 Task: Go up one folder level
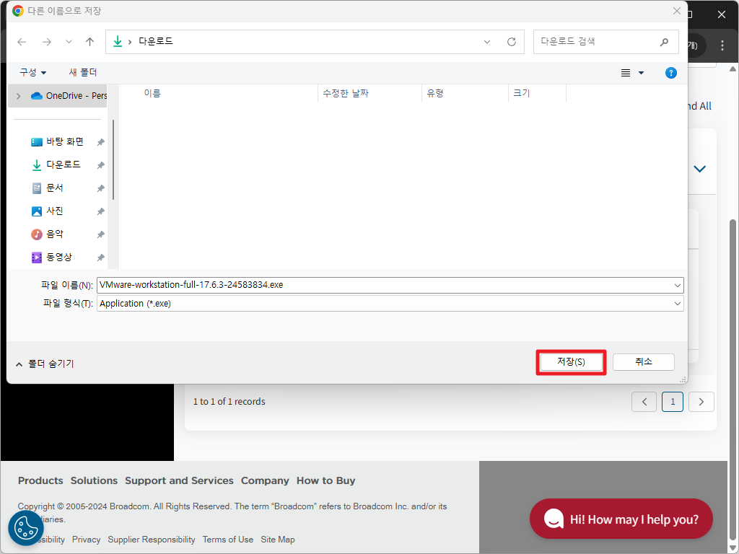coord(89,42)
